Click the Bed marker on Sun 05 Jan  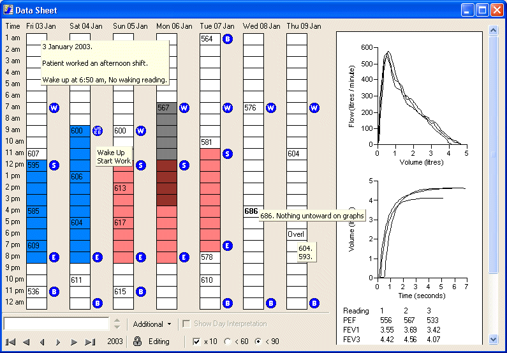point(141,292)
